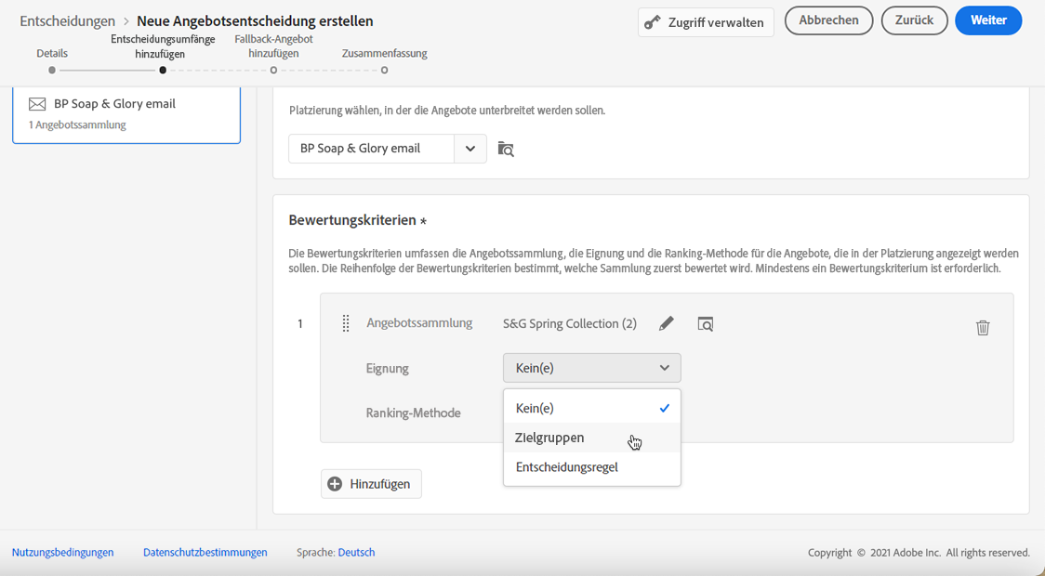Delete the criterion with the trash icon

pyautogui.click(x=983, y=327)
